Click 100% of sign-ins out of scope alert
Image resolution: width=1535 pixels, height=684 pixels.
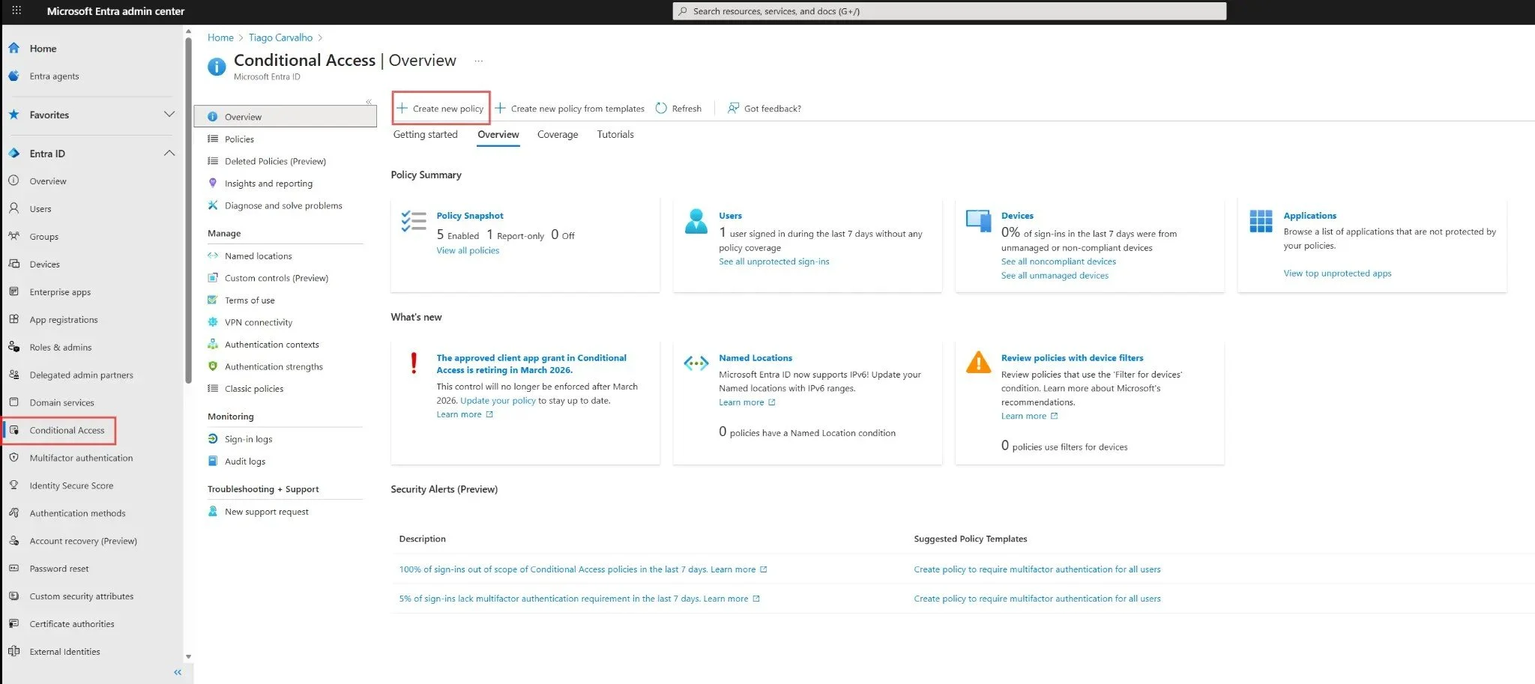(x=553, y=569)
